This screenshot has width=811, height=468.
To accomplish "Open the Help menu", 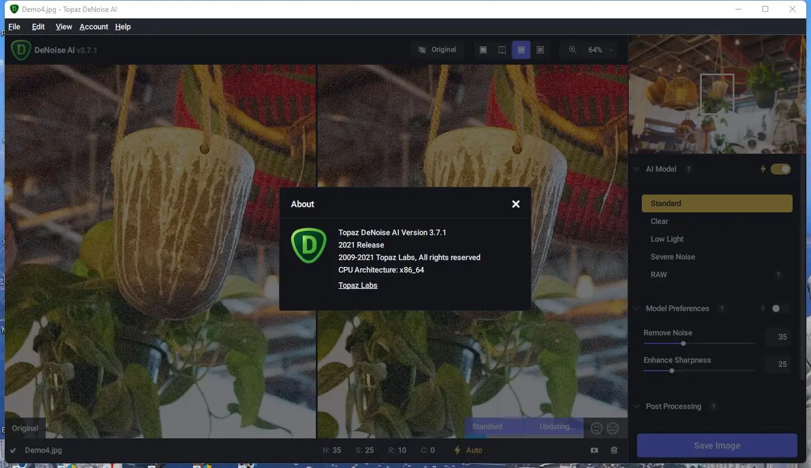I will 123,27.
